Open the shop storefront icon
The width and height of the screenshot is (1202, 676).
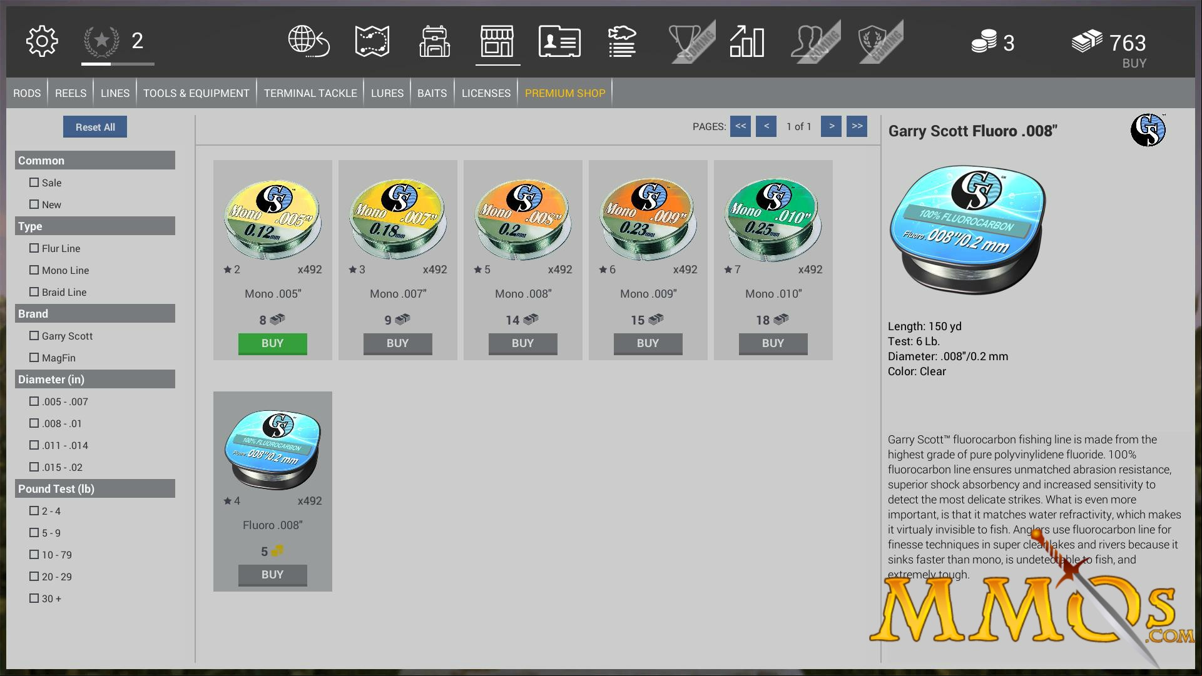(x=497, y=41)
